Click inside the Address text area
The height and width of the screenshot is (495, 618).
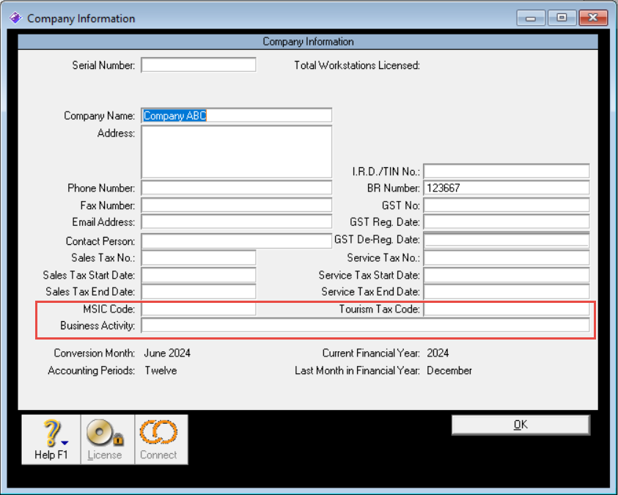(236, 152)
